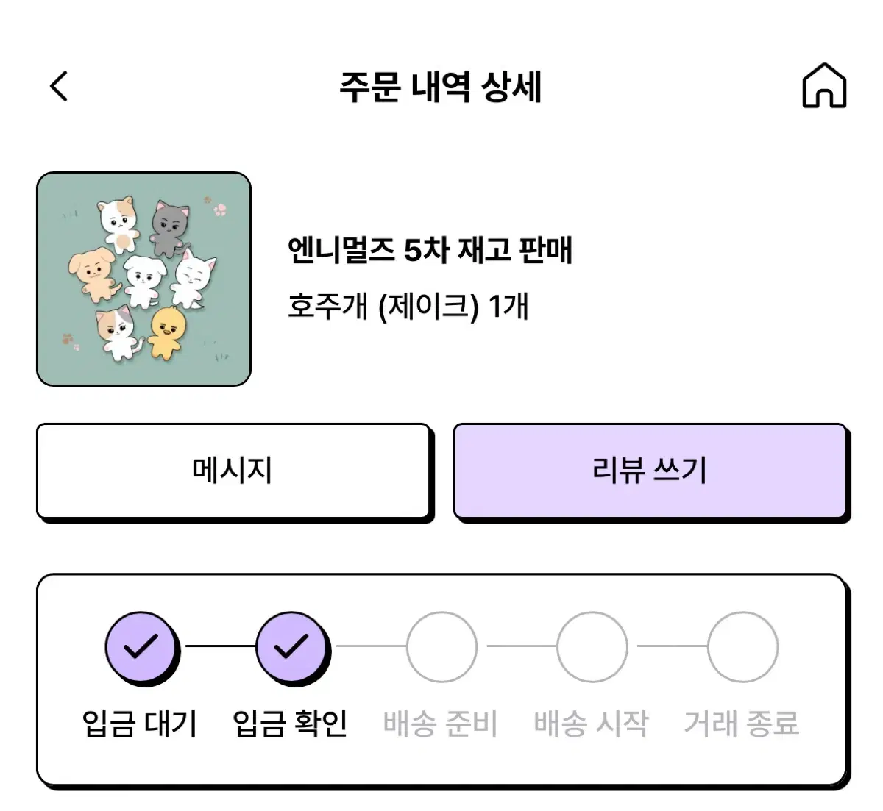883x811 pixels.
Task: Click the 주문 내역 상세 page title
Action: 440,87
